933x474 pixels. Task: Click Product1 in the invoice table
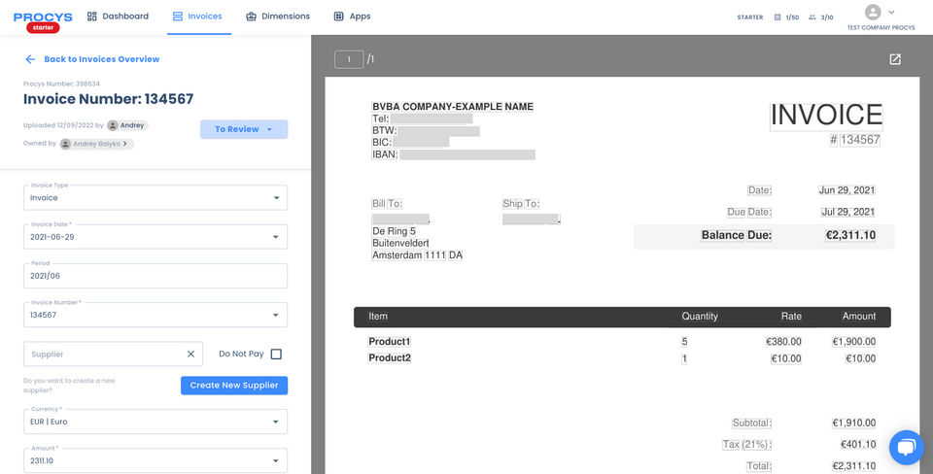click(390, 341)
